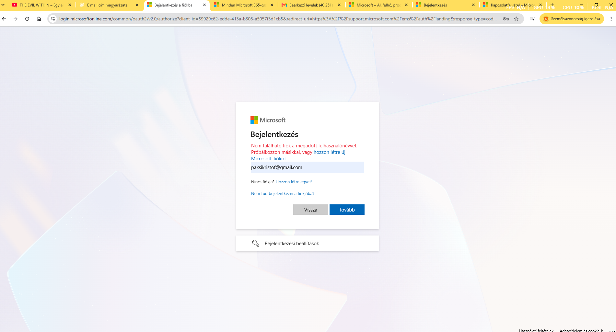Go to the browser home page
The image size is (616, 332).
tap(39, 19)
